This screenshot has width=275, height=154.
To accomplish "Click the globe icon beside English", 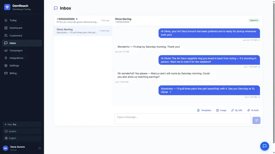I will pos(6,138).
